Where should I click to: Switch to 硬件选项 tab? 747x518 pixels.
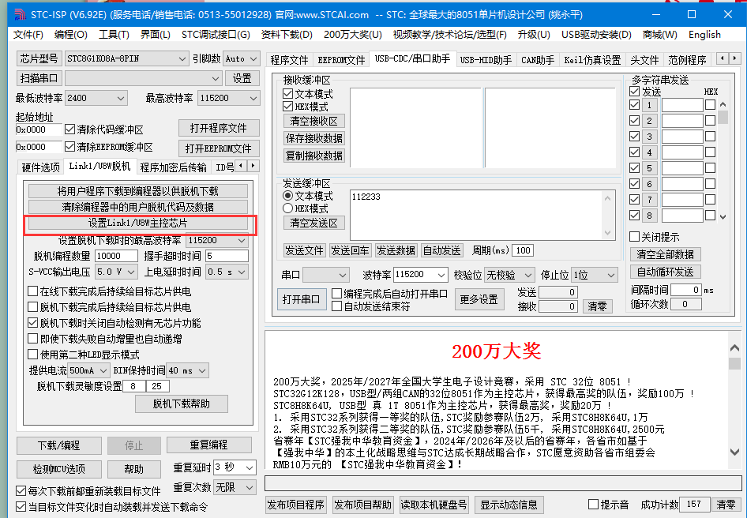pos(41,167)
